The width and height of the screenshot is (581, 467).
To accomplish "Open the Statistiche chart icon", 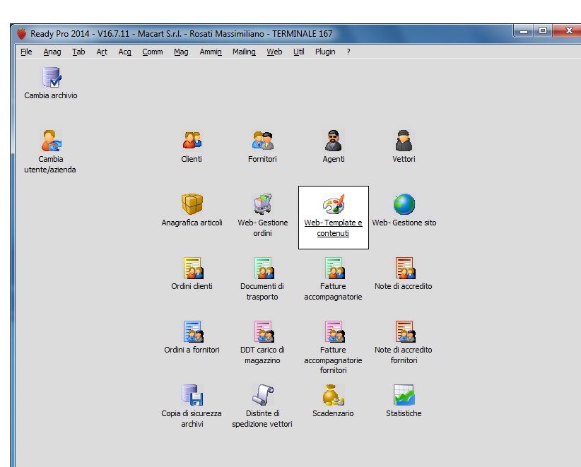I will coord(404,395).
